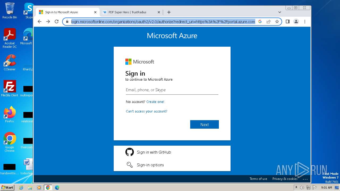
Task: Open the Recycle Bin desktop icon
Action: [10, 11]
